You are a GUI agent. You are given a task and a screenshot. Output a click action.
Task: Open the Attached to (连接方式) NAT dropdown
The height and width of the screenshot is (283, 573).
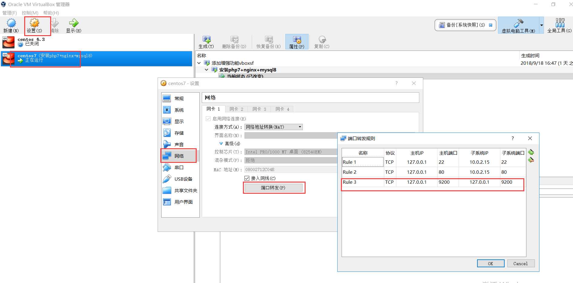pos(273,127)
